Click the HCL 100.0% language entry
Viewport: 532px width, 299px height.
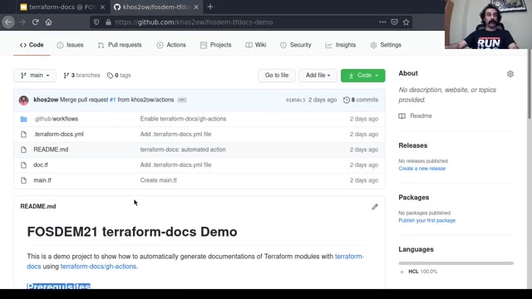419,272
